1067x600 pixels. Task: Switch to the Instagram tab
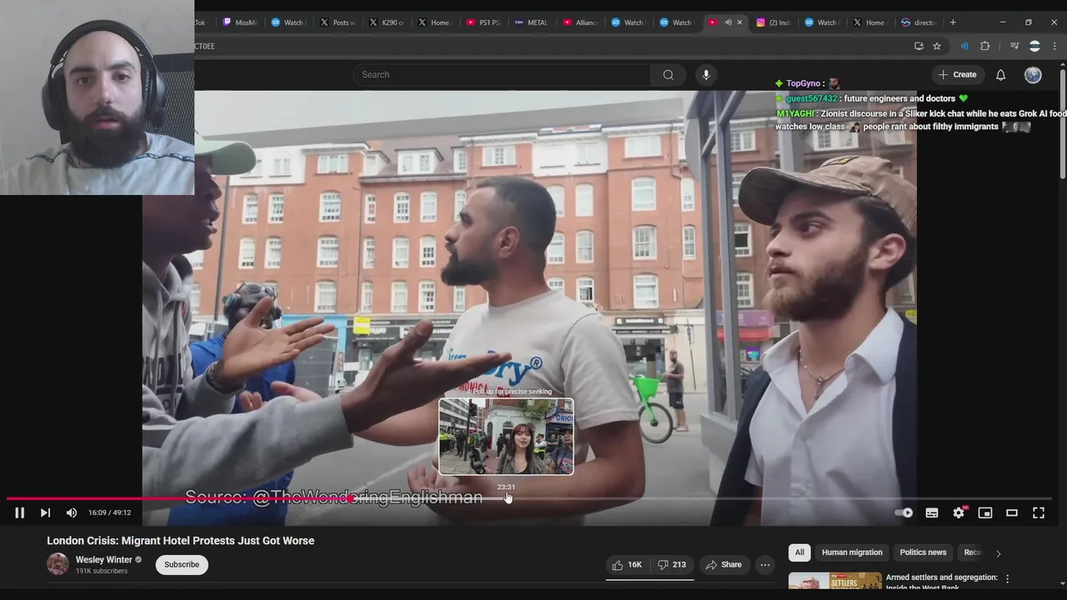click(x=774, y=22)
